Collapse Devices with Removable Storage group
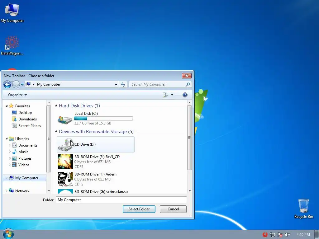This screenshot has height=239, width=319. click(56, 132)
